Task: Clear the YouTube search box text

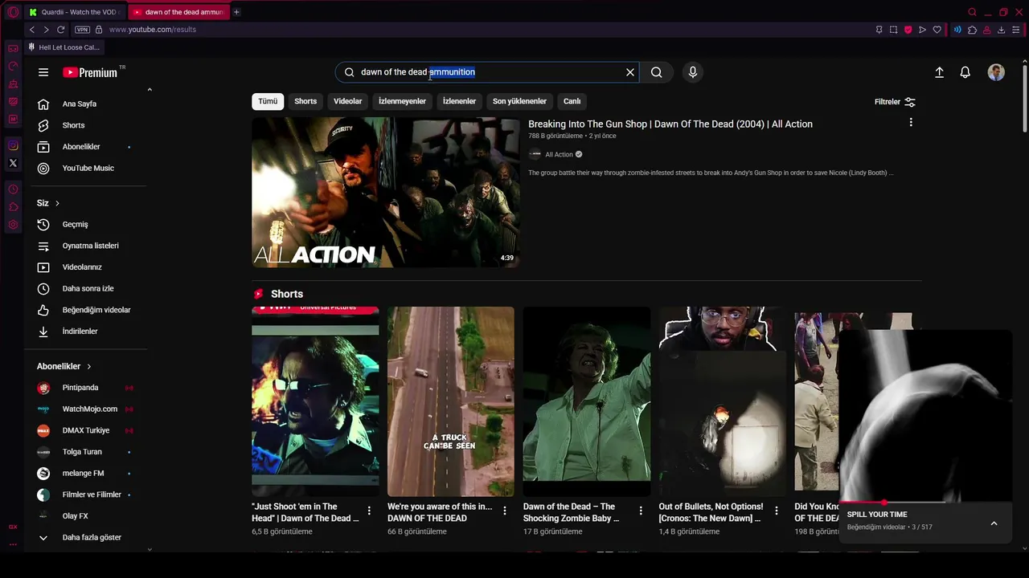Action: pos(630,72)
